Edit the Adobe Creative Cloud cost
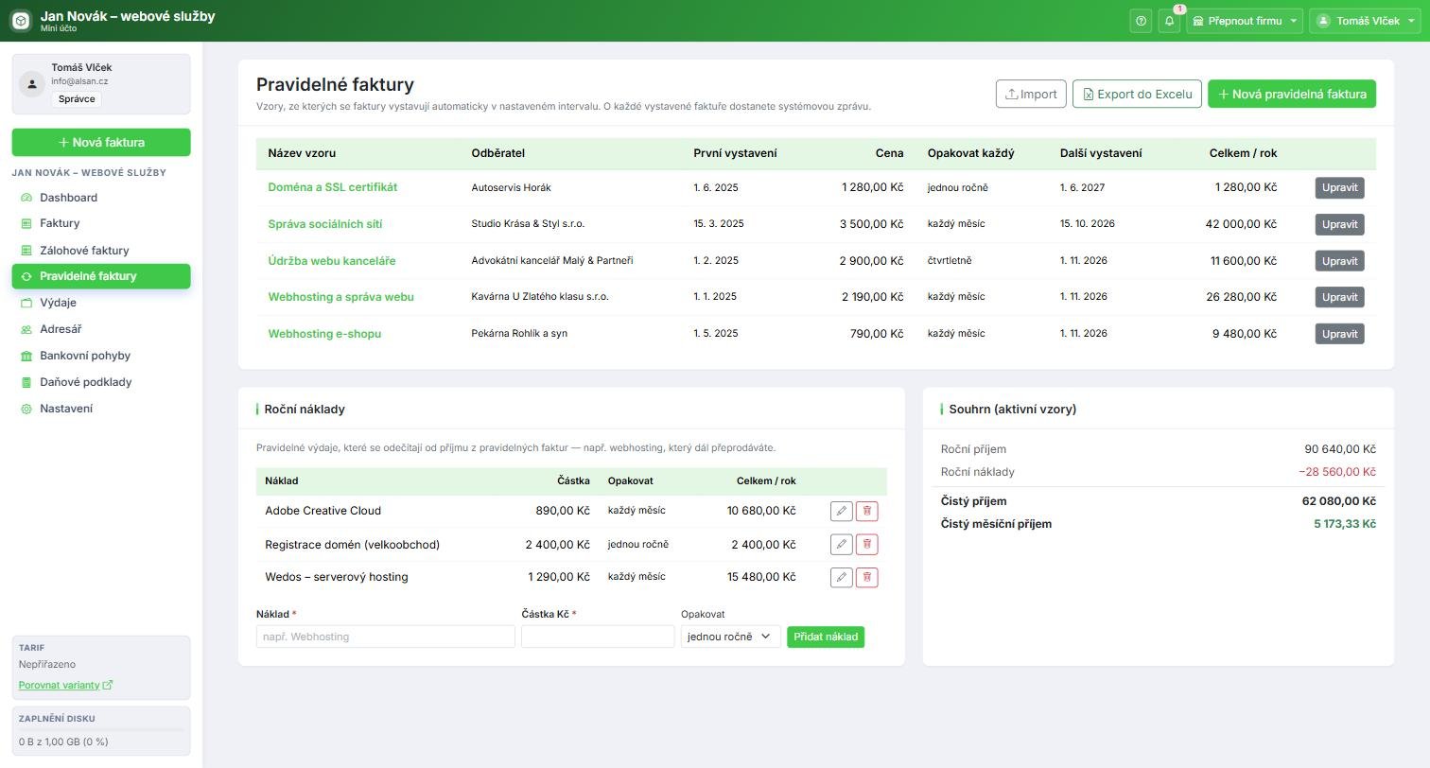The height and width of the screenshot is (768, 1430). pos(841,511)
